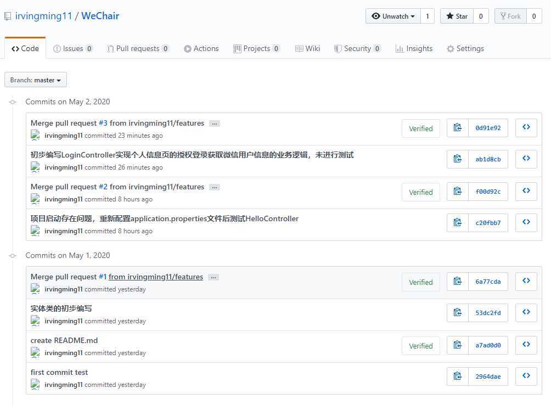Browse repository at commit 6a77cda

(x=526, y=282)
